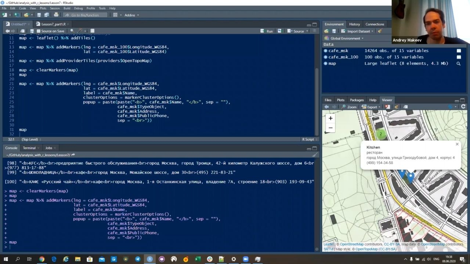
Task: Inspect the map object with magnifier
Action: tap(458, 63)
